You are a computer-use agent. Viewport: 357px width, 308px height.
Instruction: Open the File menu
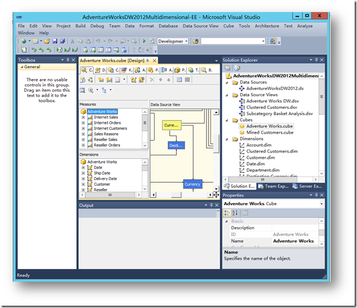21,26
